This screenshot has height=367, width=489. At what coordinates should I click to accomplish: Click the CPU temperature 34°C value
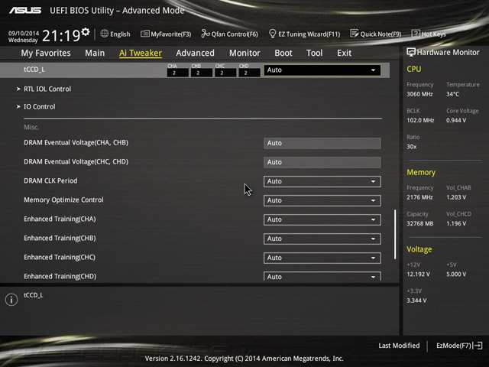pyautogui.click(x=452, y=94)
